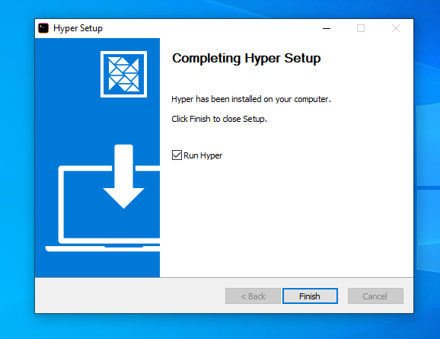Viewport: 440px width, 339px height.
Task: Click the 'Run Hyper' label text
Action: click(x=203, y=155)
